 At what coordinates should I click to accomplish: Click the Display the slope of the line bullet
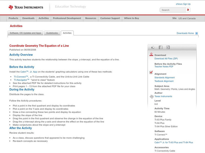(27, 115)
